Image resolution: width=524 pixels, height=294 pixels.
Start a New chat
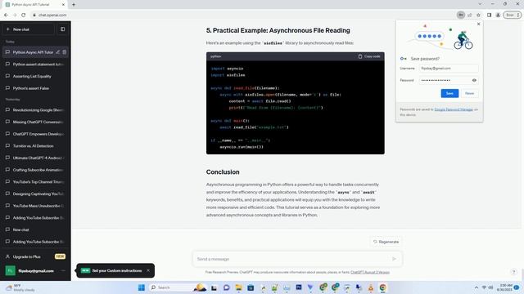tap(29, 29)
